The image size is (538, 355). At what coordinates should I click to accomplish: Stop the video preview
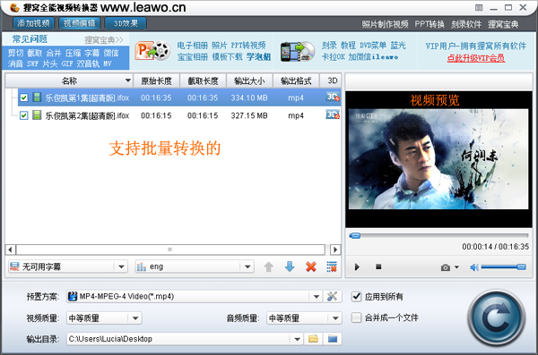click(378, 266)
